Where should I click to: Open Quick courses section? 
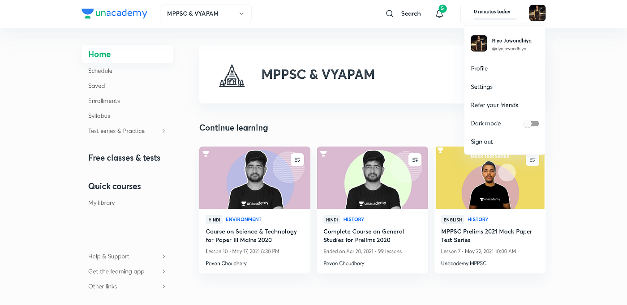tap(114, 186)
